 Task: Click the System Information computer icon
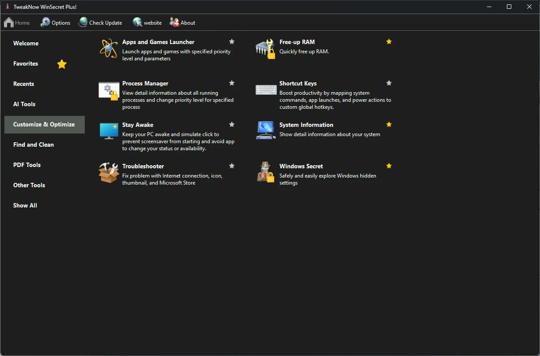pos(265,130)
